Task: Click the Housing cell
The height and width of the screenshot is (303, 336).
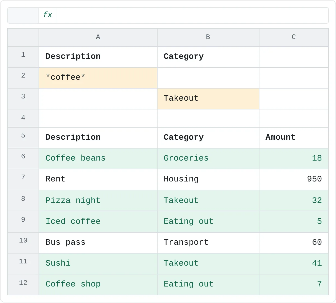Action: [x=208, y=180]
